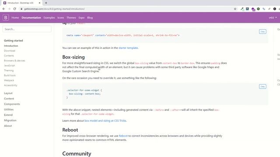Screen dimensions: 280x157
Task: Click the gray pen extension icon
Action: point(269,9)
